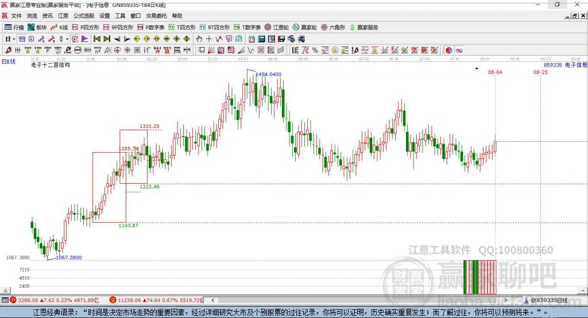Click the horizontal scrollbar left arrow
Screen dimensions: 588x318
(x=212, y=300)
